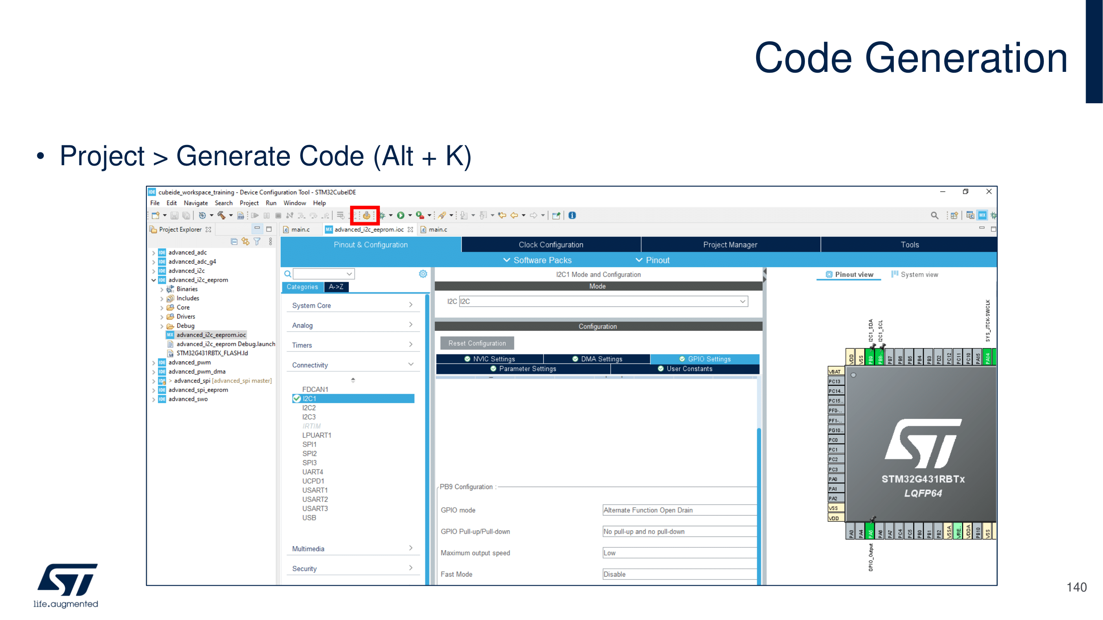Click the Device Configuration Tool code generation icon
The height and width of the screenshot is (620, 1103).
click(x=366, y=215)
